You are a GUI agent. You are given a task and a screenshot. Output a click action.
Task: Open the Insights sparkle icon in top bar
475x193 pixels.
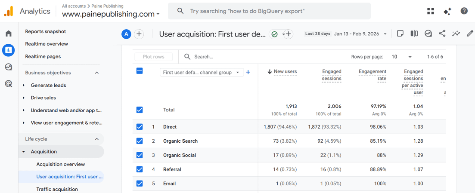tap(447, 11)
